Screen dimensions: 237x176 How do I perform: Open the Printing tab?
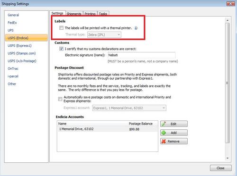tap(90, 14)
